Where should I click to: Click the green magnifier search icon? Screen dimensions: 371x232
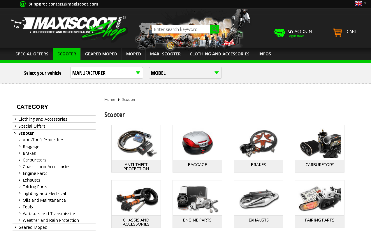pyautogui.click(x=214, y=29)
